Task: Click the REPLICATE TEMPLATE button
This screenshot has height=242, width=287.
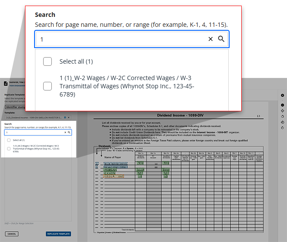Action: point(58,234)
